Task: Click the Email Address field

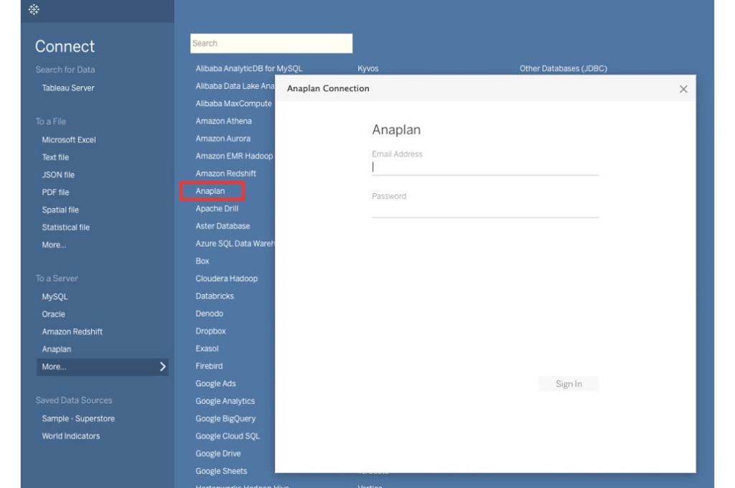Action: (x=484, y=167)
